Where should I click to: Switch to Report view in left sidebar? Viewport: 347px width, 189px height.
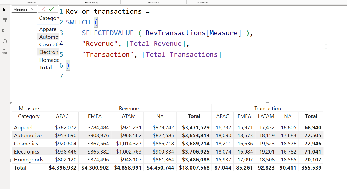(5, 9)
